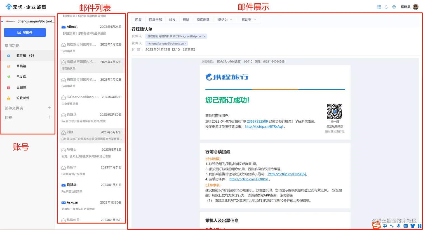The width and height of the screenshot is (423, 230).
Task: Delete the message with 删除
Action: pos(186,20)
